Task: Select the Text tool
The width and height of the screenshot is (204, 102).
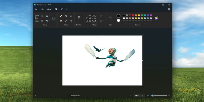Action: coord(71,16)
